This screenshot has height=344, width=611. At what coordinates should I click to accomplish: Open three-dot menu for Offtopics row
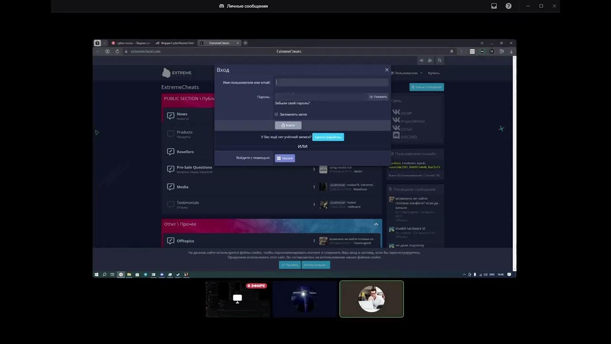tap(314, 241)
